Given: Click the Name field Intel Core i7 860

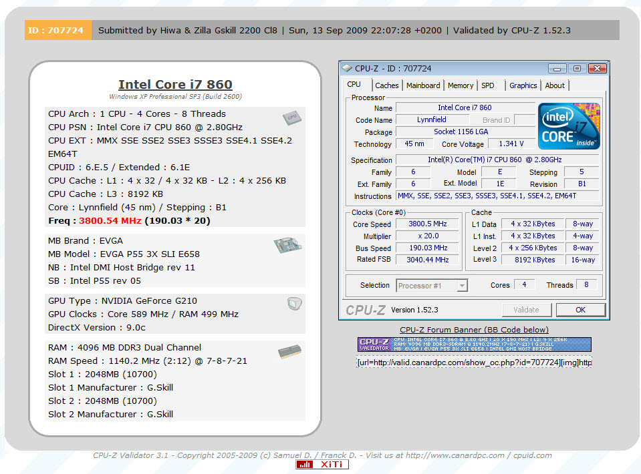Looking at the screenshot, I should click(x=465, y=107).
